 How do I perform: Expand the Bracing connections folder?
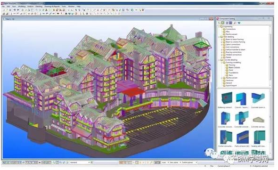coord(221,52)
